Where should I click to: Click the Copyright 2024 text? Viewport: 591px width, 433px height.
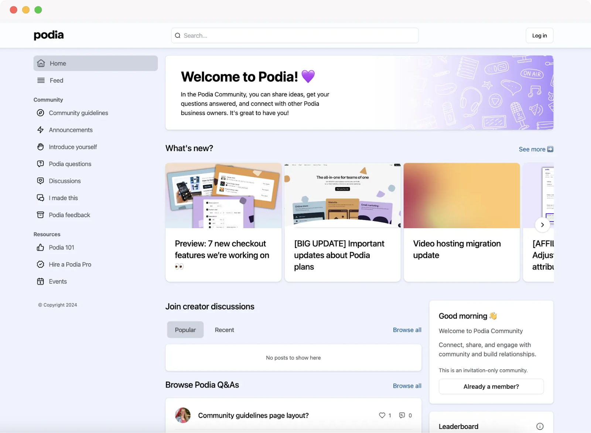[58, 305]
